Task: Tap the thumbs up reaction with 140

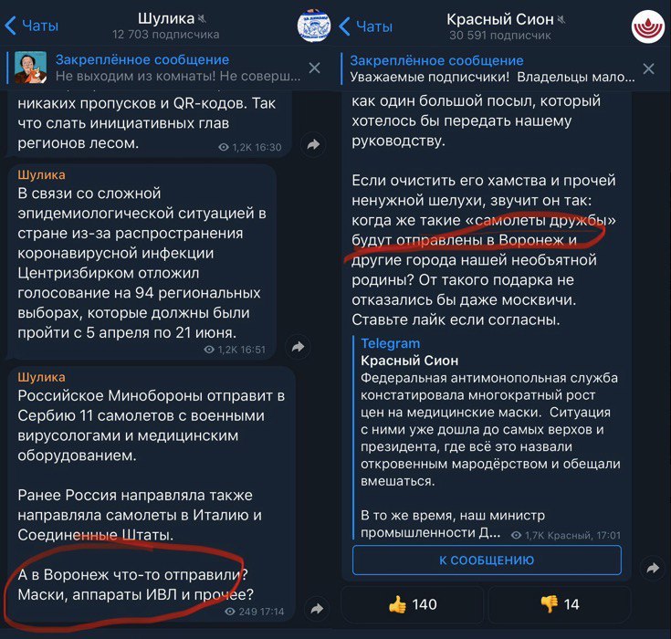Action: [413, 604]
